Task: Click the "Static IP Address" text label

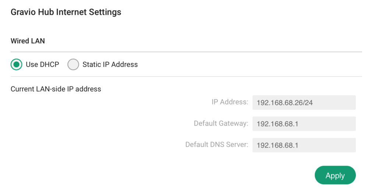Action: coord(110,64)
